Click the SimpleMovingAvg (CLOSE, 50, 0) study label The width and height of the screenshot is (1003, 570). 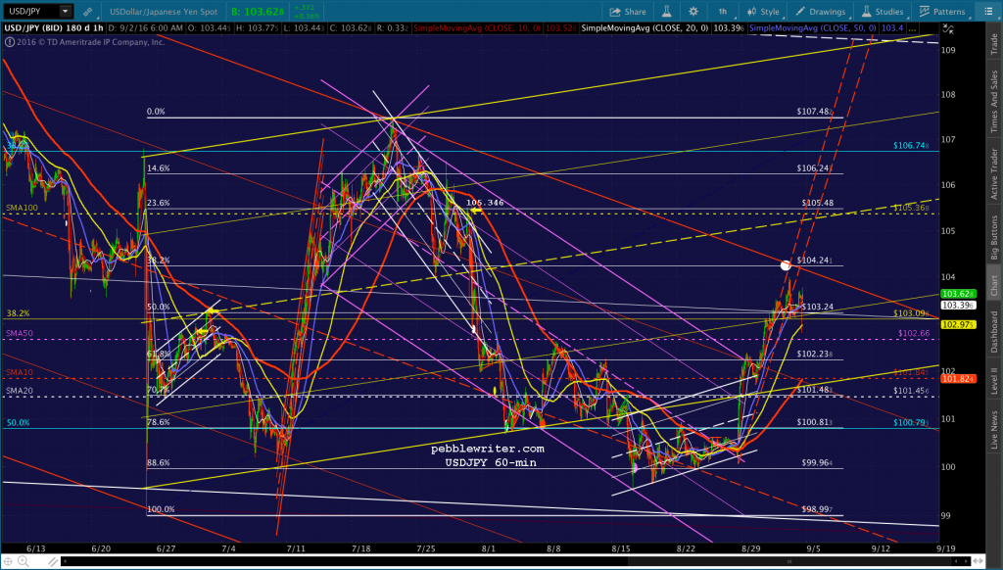coord(812,28)
